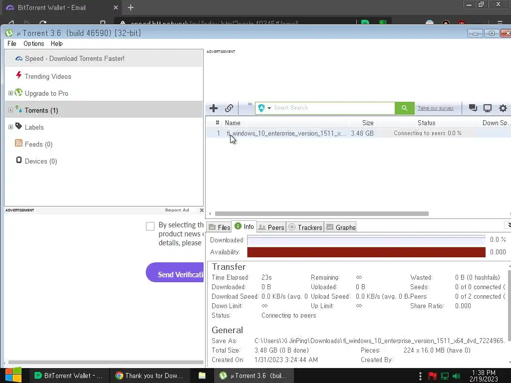Sort torrents by Name column

pos(284,123)
